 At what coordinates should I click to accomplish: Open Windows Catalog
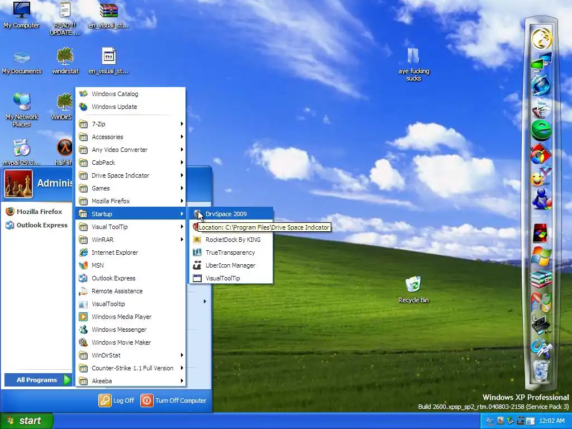click(131, 94)
